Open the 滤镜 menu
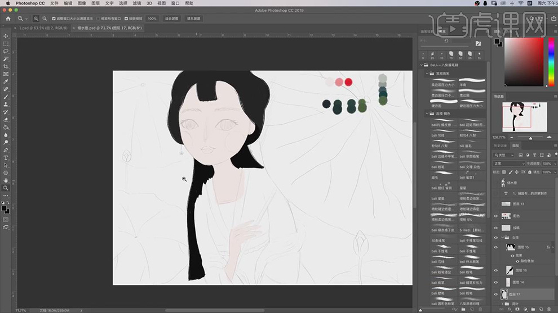The image size is (558, 313). point(136,3)
